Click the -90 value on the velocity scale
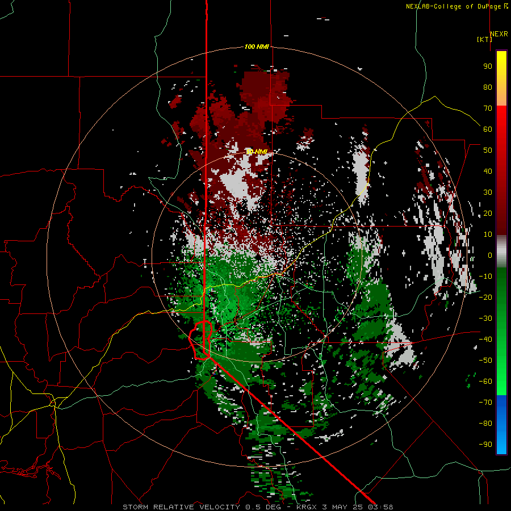 [485, 445]
